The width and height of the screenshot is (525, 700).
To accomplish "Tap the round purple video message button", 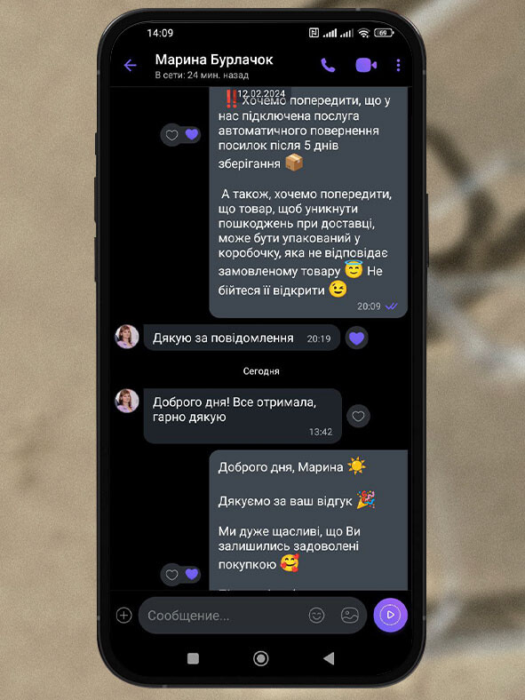I will [390, 616].
